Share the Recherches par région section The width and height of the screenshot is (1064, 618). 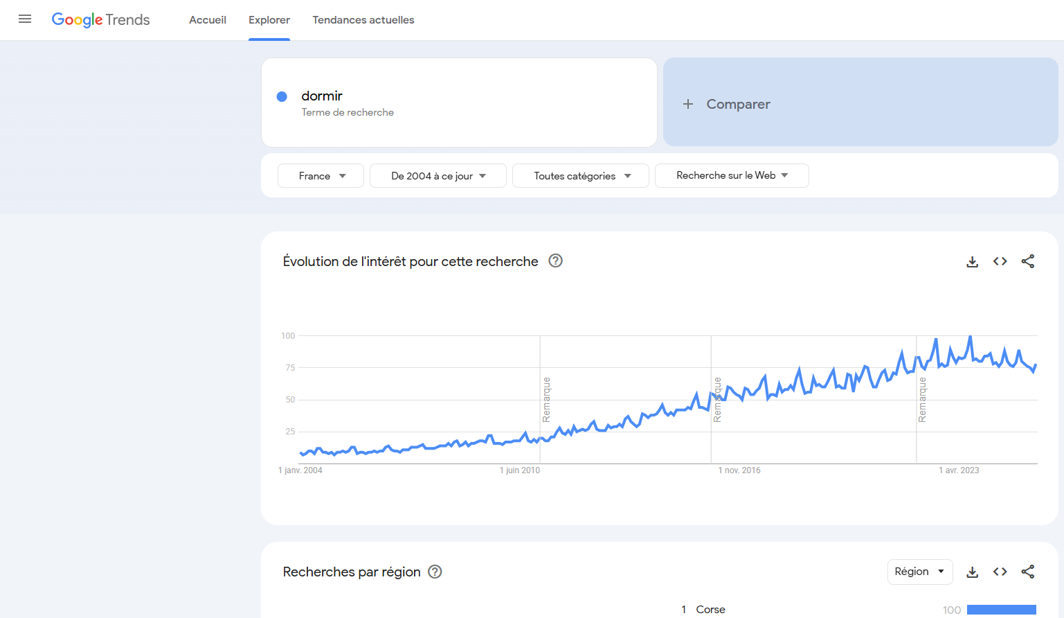click(1027, 572)
